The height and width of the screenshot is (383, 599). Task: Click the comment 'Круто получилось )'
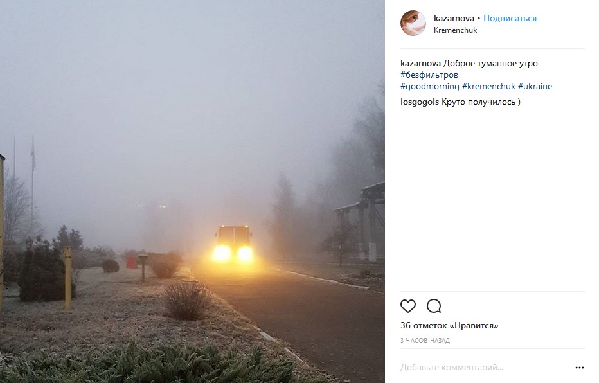pyautogui.click(x=481, y=102)
